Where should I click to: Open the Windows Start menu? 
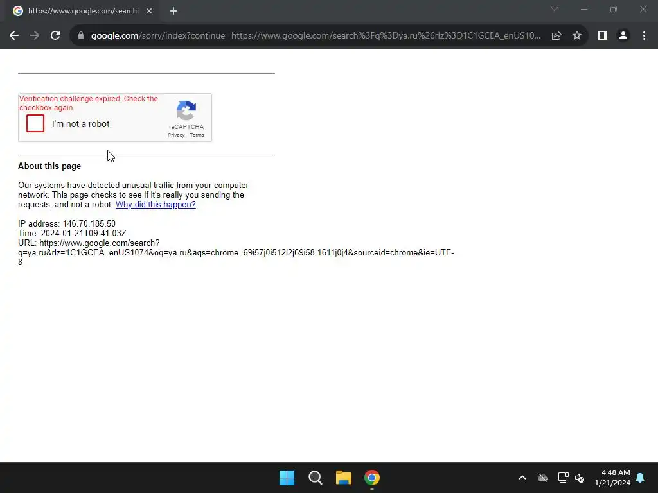point(287,478)
